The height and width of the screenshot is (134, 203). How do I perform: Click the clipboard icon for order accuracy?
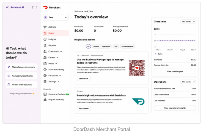point(9,85)
